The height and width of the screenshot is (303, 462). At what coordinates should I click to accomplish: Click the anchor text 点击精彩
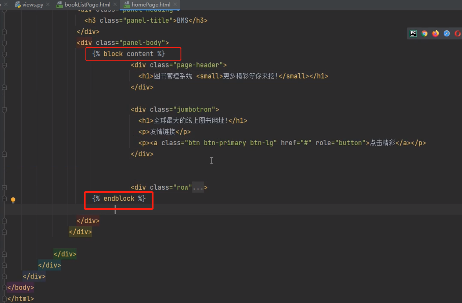382,143
